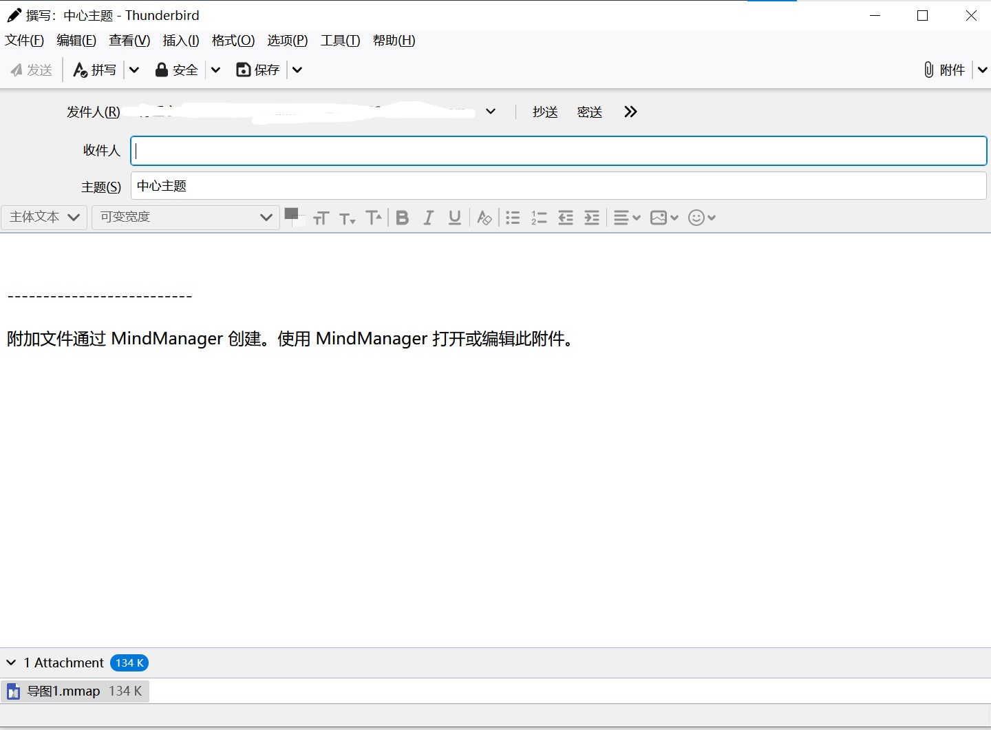This screenshot has height=730, width=991.
Task: Open the View (查看) menu
Action: [129, 41]
